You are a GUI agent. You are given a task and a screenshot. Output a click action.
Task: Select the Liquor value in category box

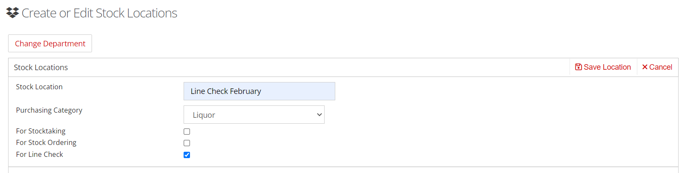click(204, 115)
